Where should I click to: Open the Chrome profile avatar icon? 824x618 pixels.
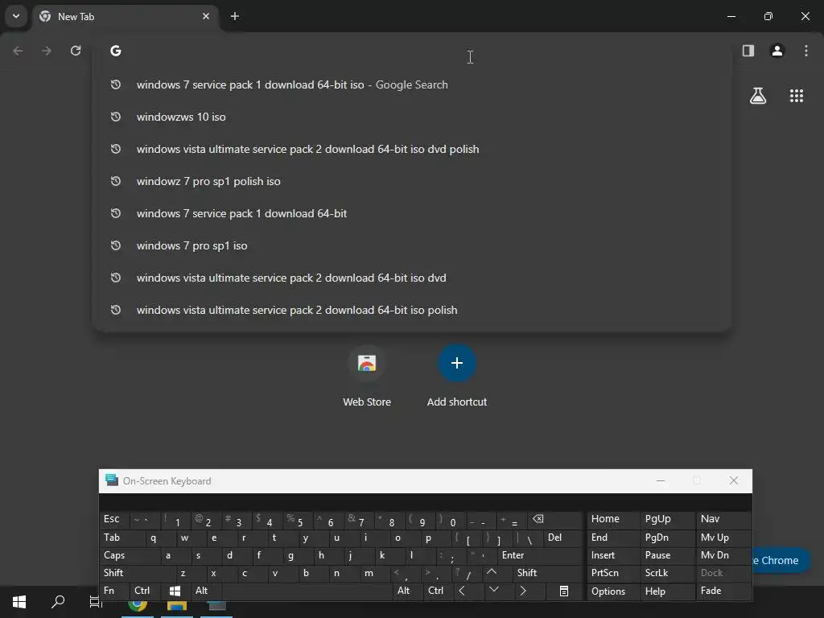777,51
